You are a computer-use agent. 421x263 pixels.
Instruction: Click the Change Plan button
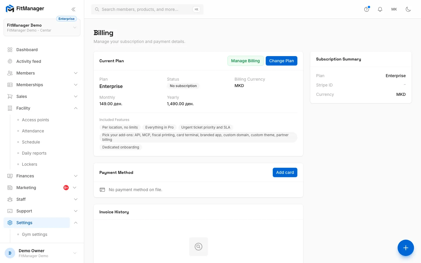[282, 61]
